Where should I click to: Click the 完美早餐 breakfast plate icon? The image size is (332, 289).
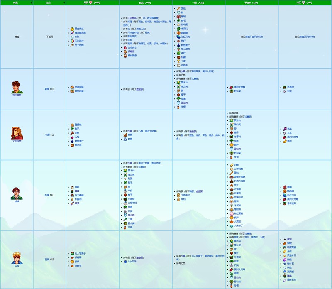click(x=72, y=87)
